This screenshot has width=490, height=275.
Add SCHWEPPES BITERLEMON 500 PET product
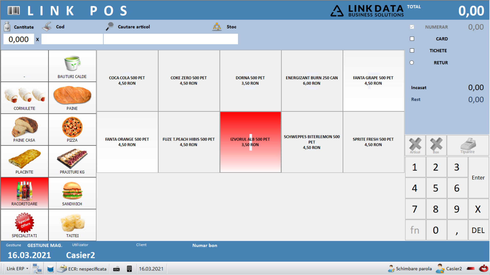tap(312, 142)
